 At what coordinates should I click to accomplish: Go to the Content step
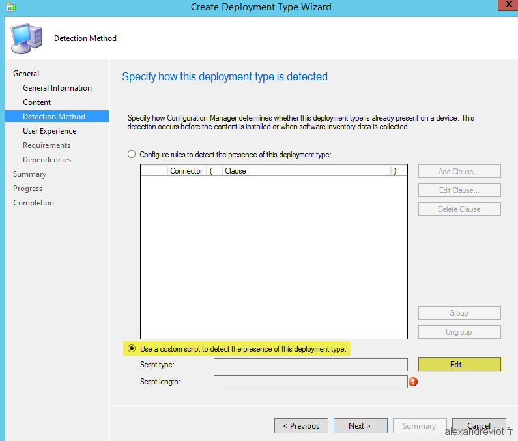[36, 102]
